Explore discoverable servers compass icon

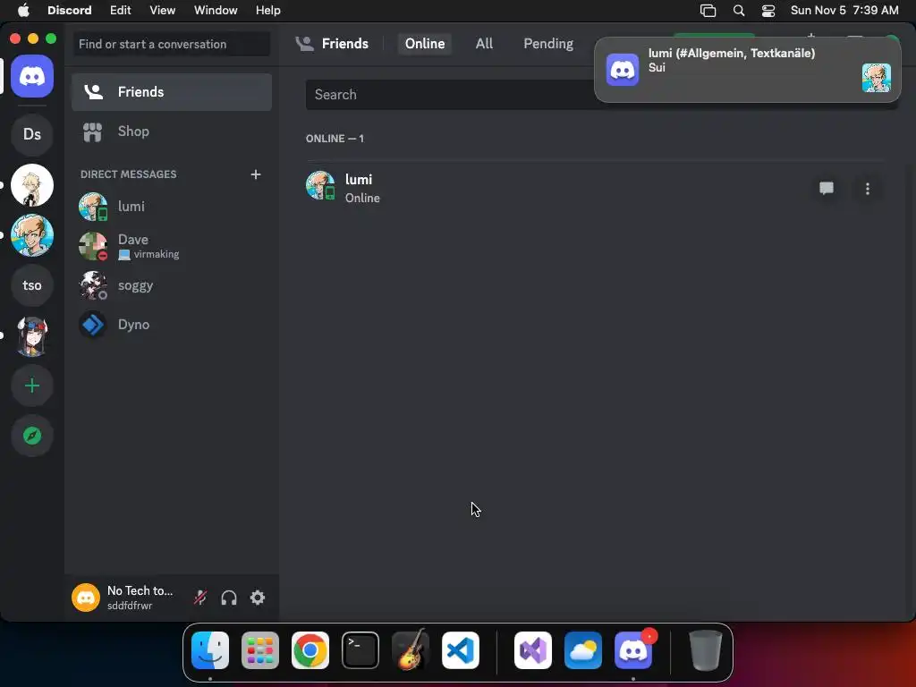[32, 436]
